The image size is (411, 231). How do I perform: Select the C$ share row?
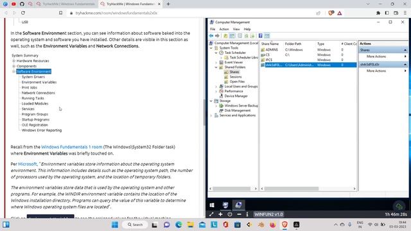pos(308,55)
